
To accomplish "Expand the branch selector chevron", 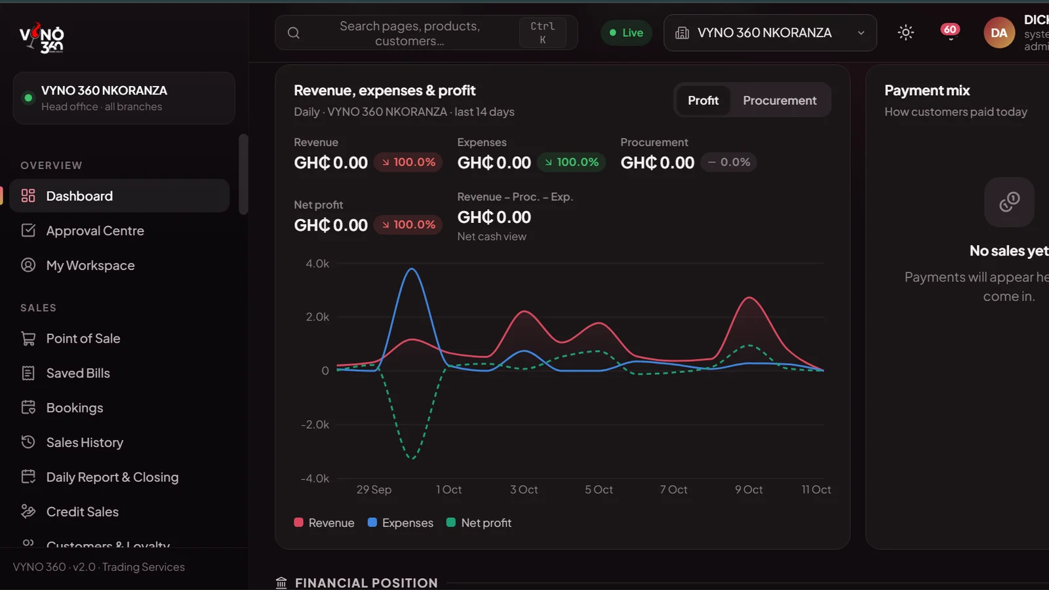I will tap(861, 33).
